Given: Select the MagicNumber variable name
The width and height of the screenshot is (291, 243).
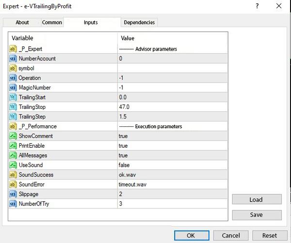Looking at the screenshot, I should [35, 87].
